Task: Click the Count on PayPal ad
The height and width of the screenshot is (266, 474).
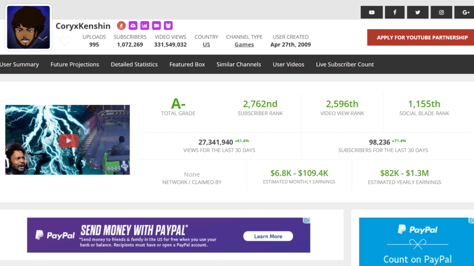Action: [417, 242]
